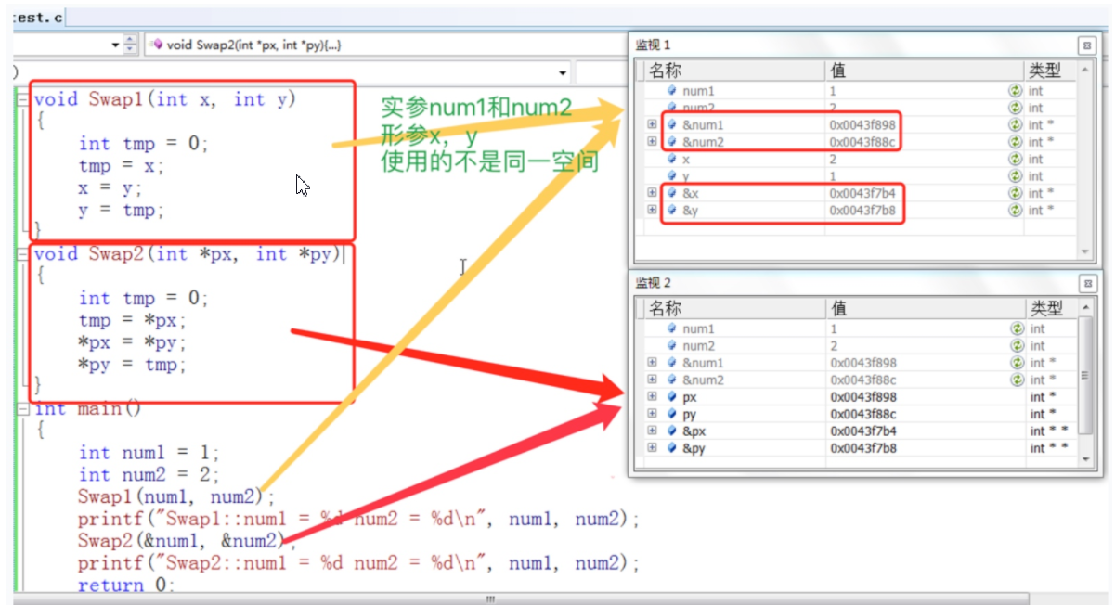This screenshot has width=1115, height=605.
Task: Open the dropdown arrow below the member box
Action: pyautogui.click(x=563, y=72)
